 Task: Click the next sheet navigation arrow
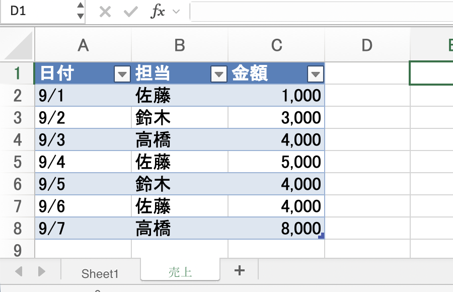(42, 271)
